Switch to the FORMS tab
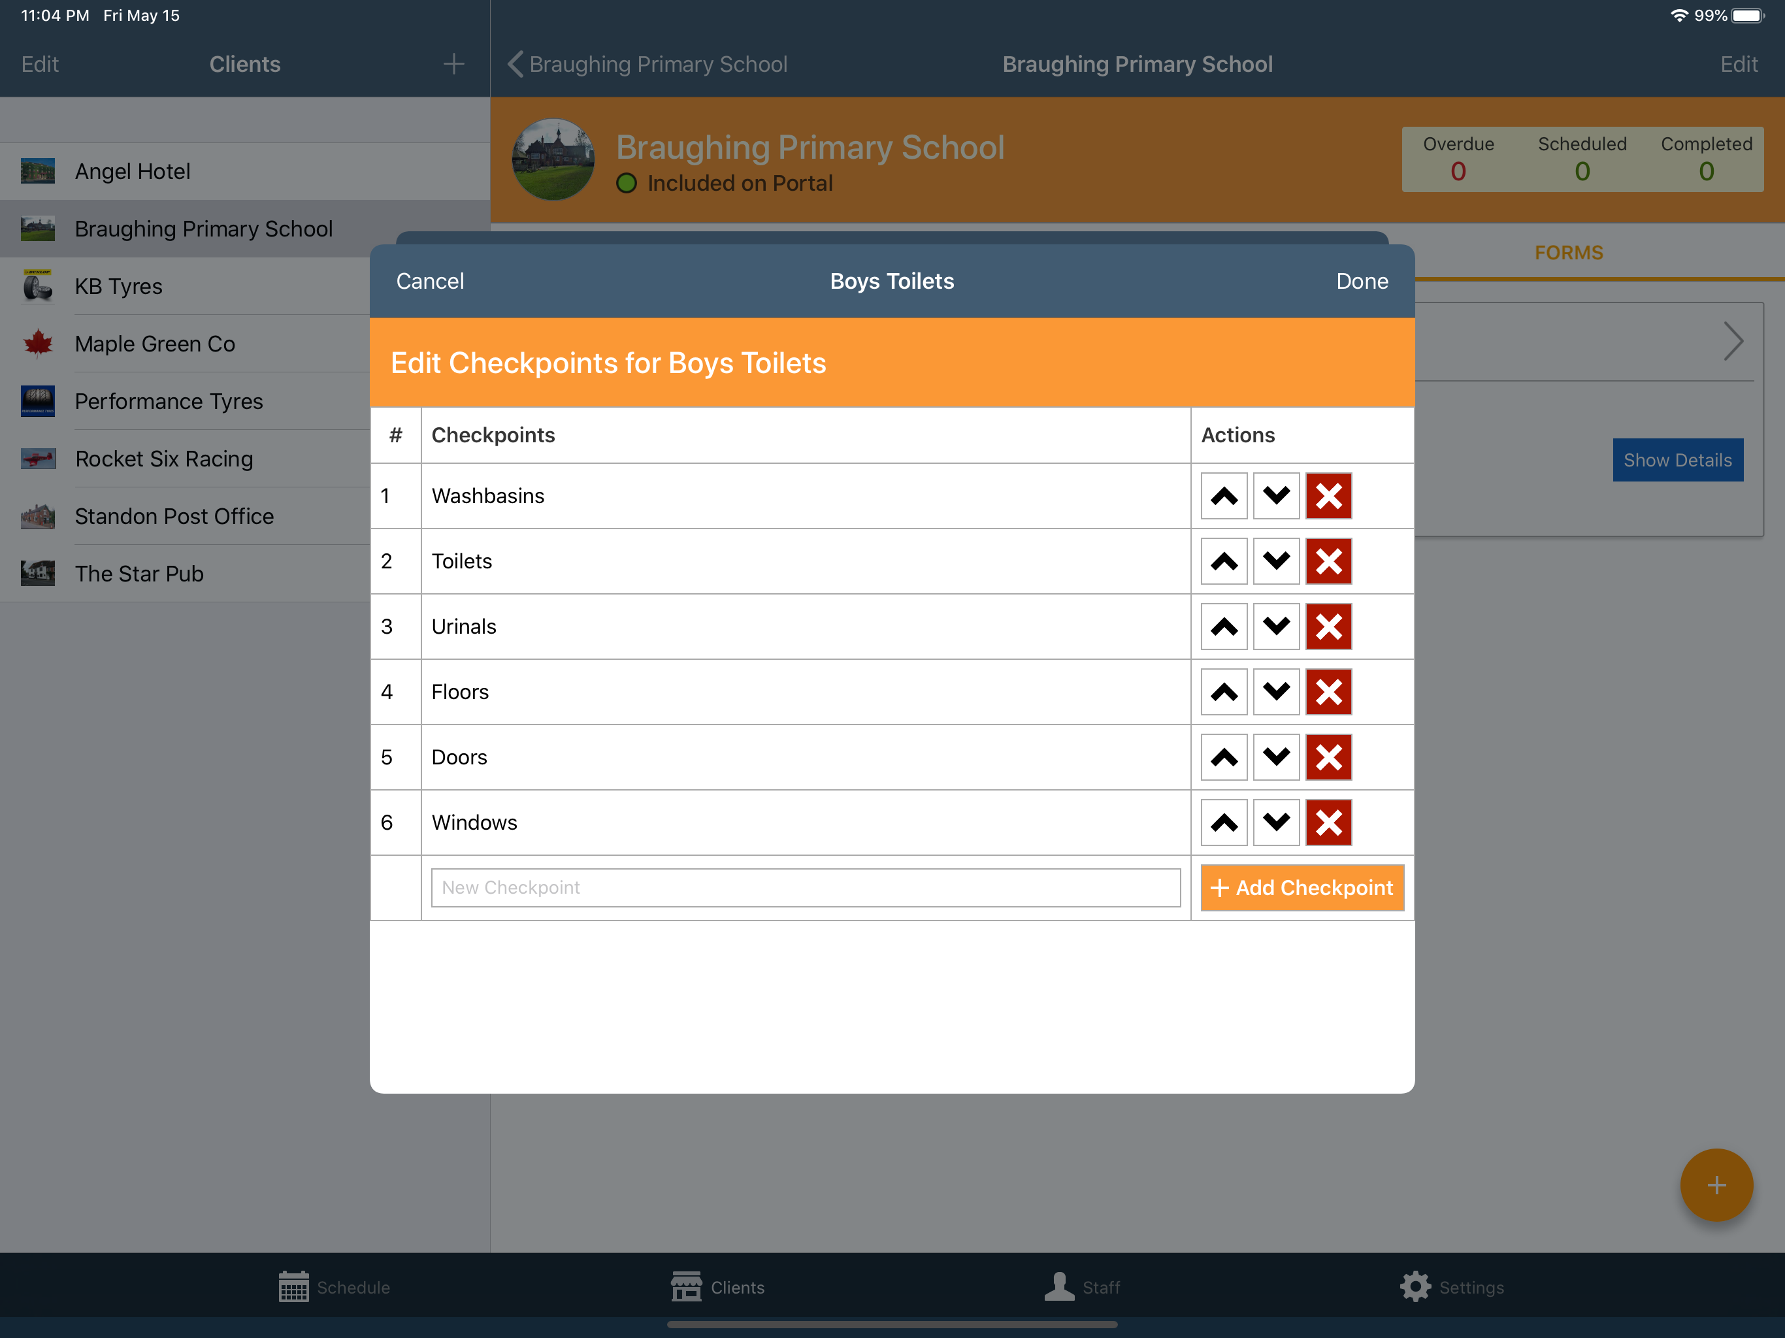The width and height of the screenshot is (1785, 1338). [1568, 253]
